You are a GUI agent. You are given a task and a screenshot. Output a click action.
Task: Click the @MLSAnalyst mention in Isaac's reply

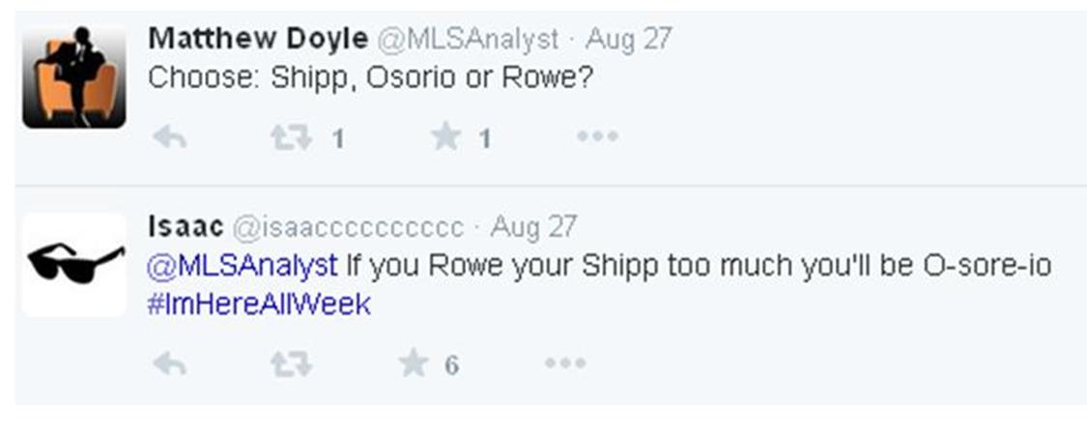pyautogui.click(x=243, y=266)
